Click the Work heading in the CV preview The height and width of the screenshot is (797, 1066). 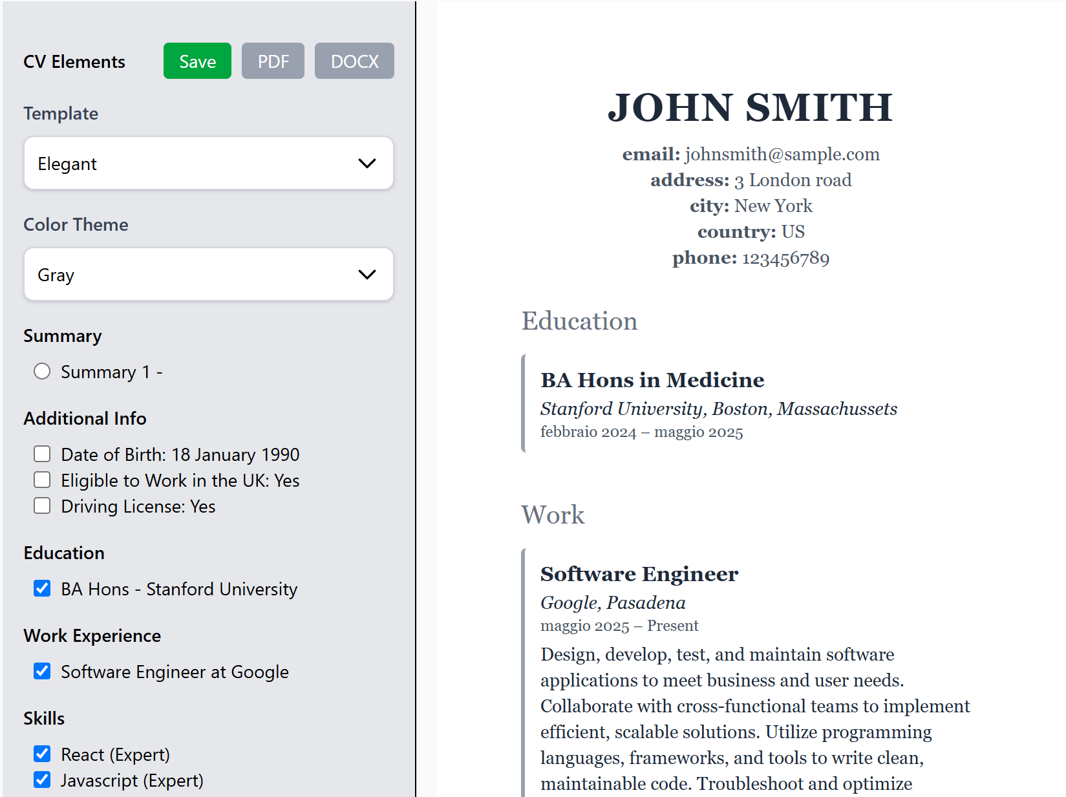(x=553, y=515)
